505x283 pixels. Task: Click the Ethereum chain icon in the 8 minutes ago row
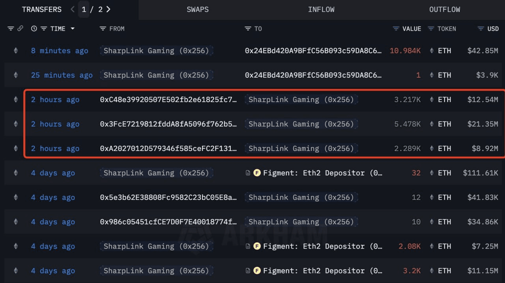click(x=16, y=50)
